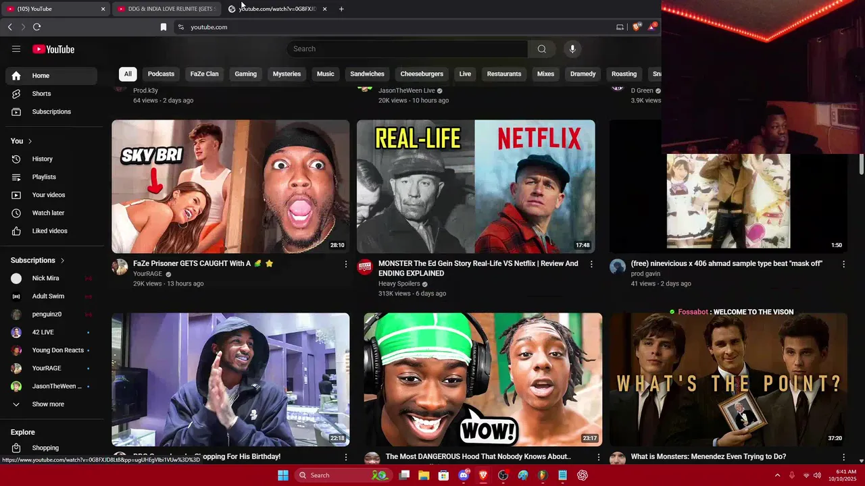The height and width of the screenshot is (486, 865).
Task: Select the Live filter chip
Action: pyautogui.click(x=465, y=74)
